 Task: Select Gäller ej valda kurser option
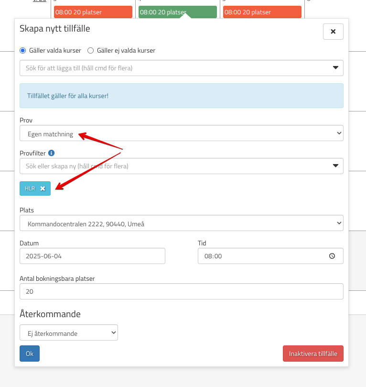tap(90, 50)
